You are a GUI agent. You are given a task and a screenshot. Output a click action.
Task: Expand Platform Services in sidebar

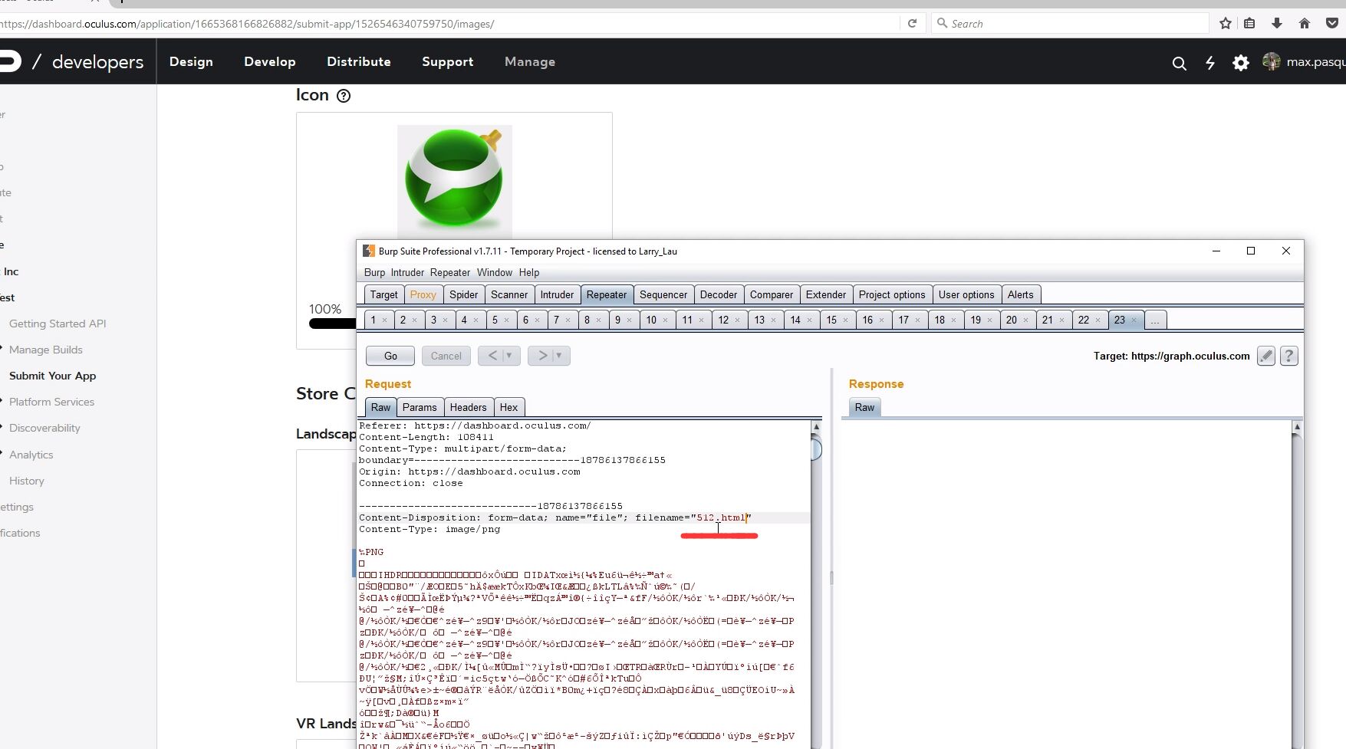(51, 402)
